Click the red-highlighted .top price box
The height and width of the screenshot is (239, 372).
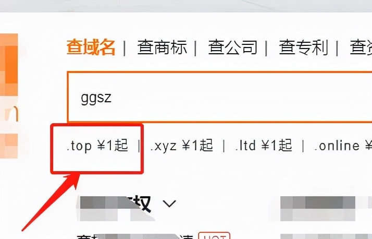(x=97, y=149)
